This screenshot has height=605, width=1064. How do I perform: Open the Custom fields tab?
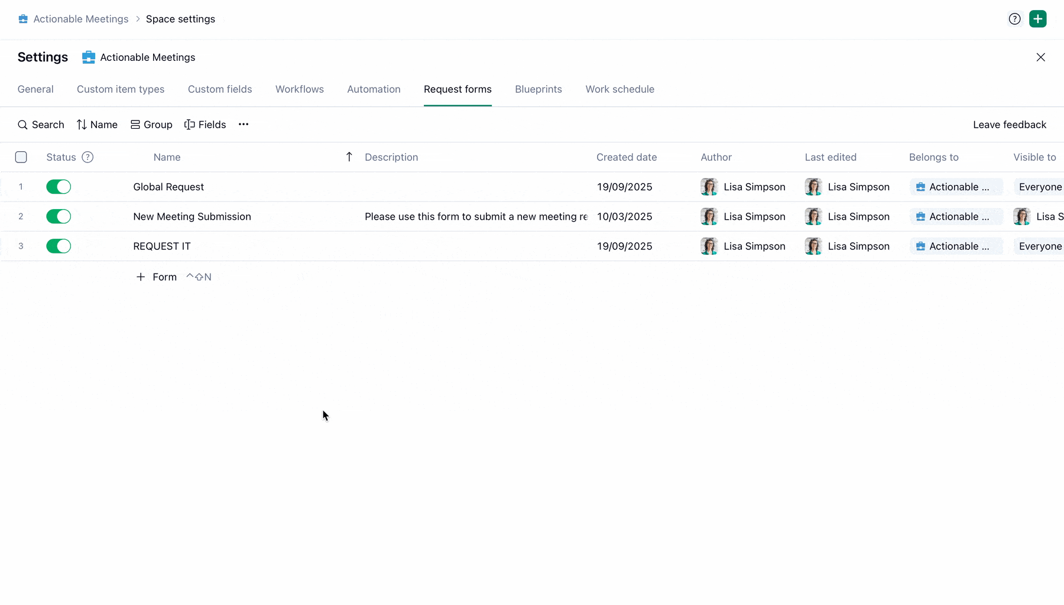coord(220,89)
